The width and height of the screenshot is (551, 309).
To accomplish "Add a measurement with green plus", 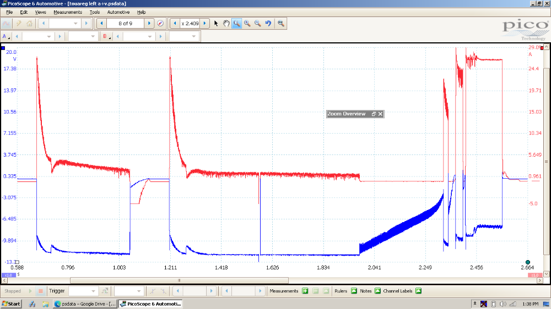I will (305, 291).
